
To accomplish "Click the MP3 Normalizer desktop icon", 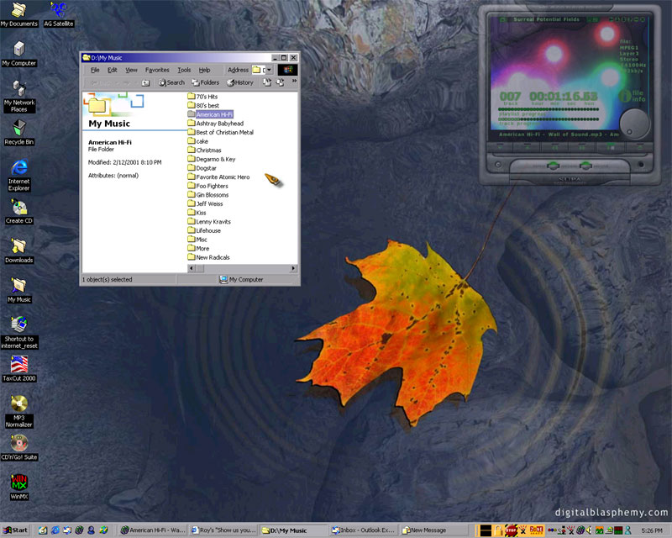I will click(x=18, y=403).
